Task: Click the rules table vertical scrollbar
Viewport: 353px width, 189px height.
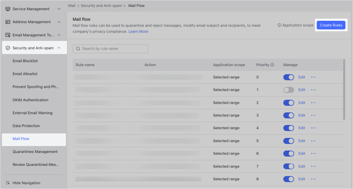Action: pos(344,89)
